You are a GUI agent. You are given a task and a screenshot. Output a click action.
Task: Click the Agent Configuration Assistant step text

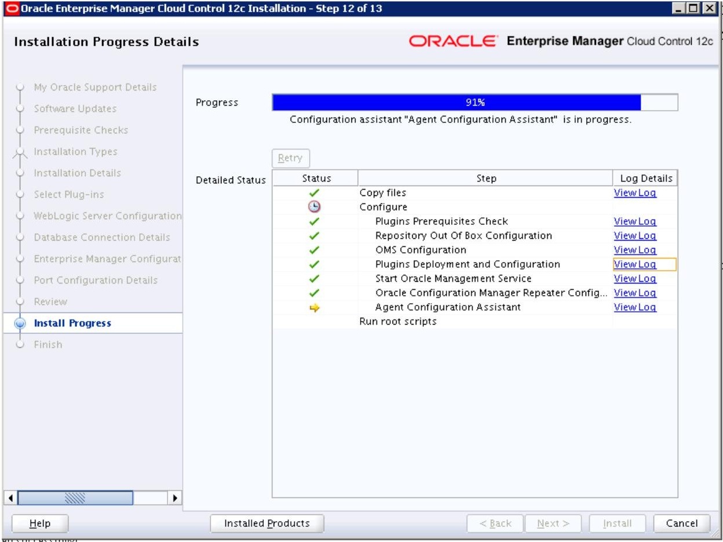pos(448,308)
